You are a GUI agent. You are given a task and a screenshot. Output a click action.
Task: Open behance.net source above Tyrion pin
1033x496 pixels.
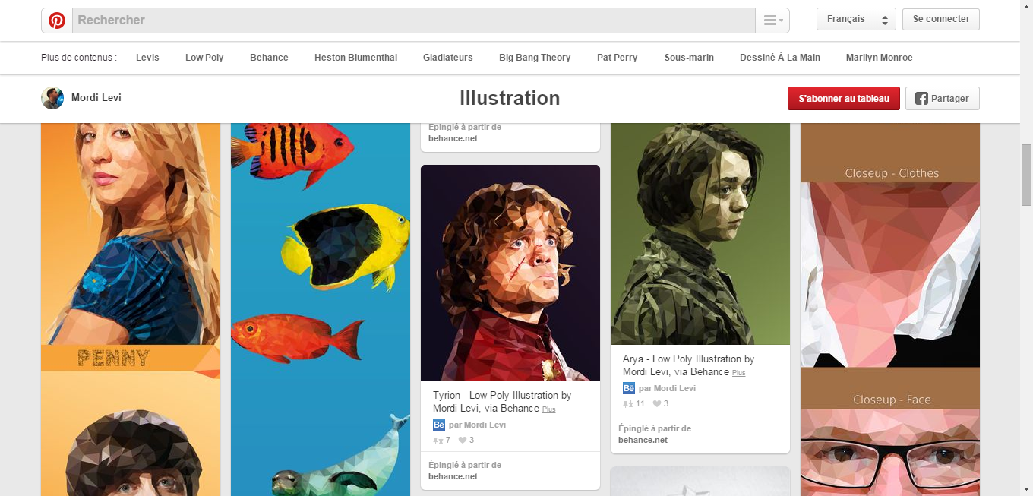click(453, 139)
